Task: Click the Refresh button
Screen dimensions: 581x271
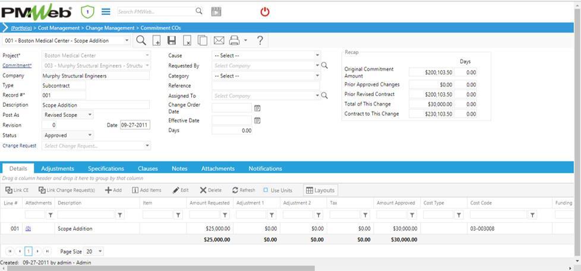Action: click(244, 190)
